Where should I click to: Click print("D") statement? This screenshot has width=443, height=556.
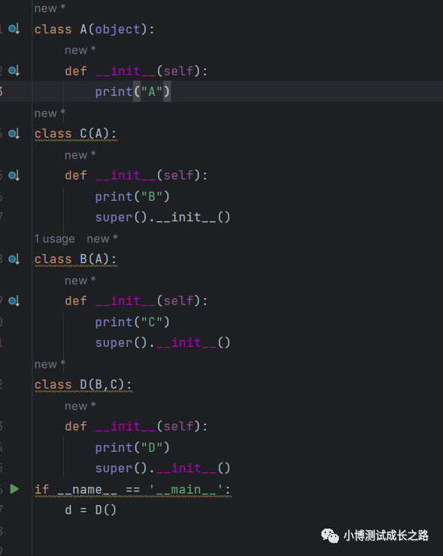132,447
